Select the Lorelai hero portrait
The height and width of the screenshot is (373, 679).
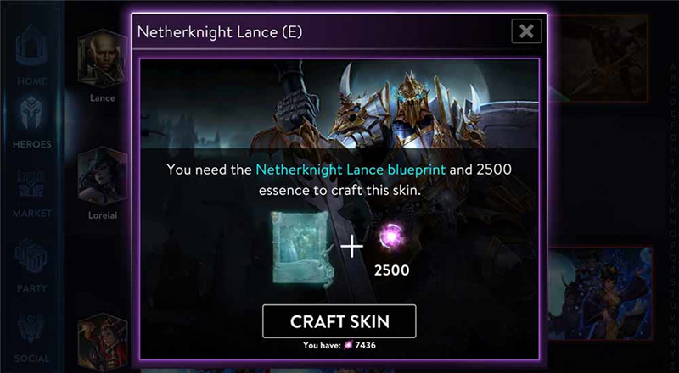tap(103, 176)
